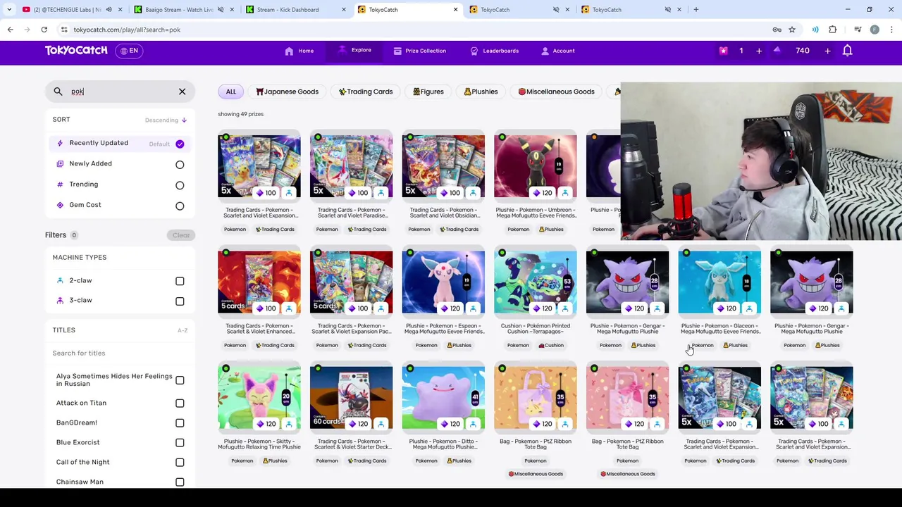Click the TokyoCatch logo
This screenshot has width=902, height=507.
tap(76, 51)
